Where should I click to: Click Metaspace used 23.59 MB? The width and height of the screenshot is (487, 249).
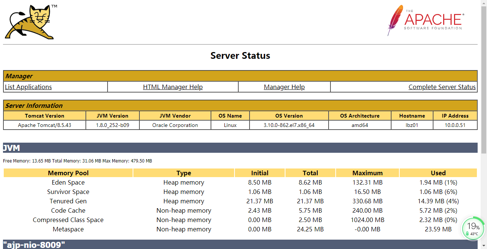pos(438,229)
